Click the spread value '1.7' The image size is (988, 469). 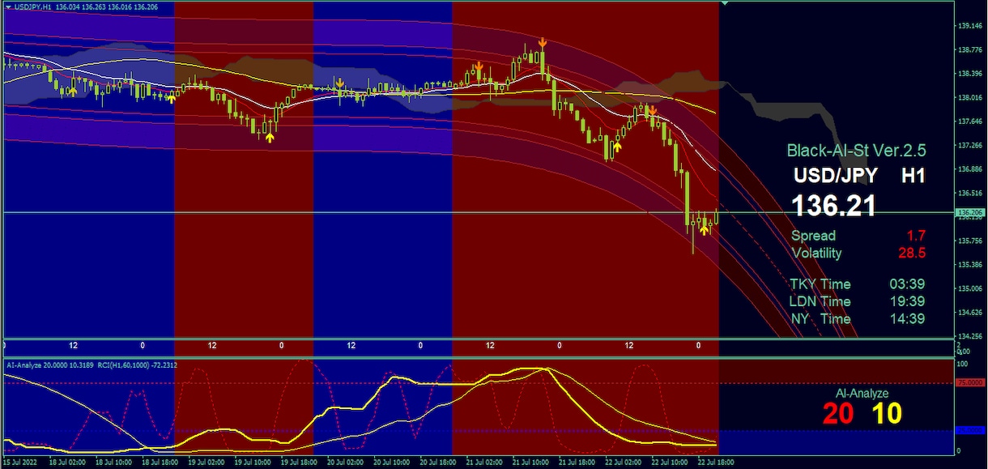point(916,236)
